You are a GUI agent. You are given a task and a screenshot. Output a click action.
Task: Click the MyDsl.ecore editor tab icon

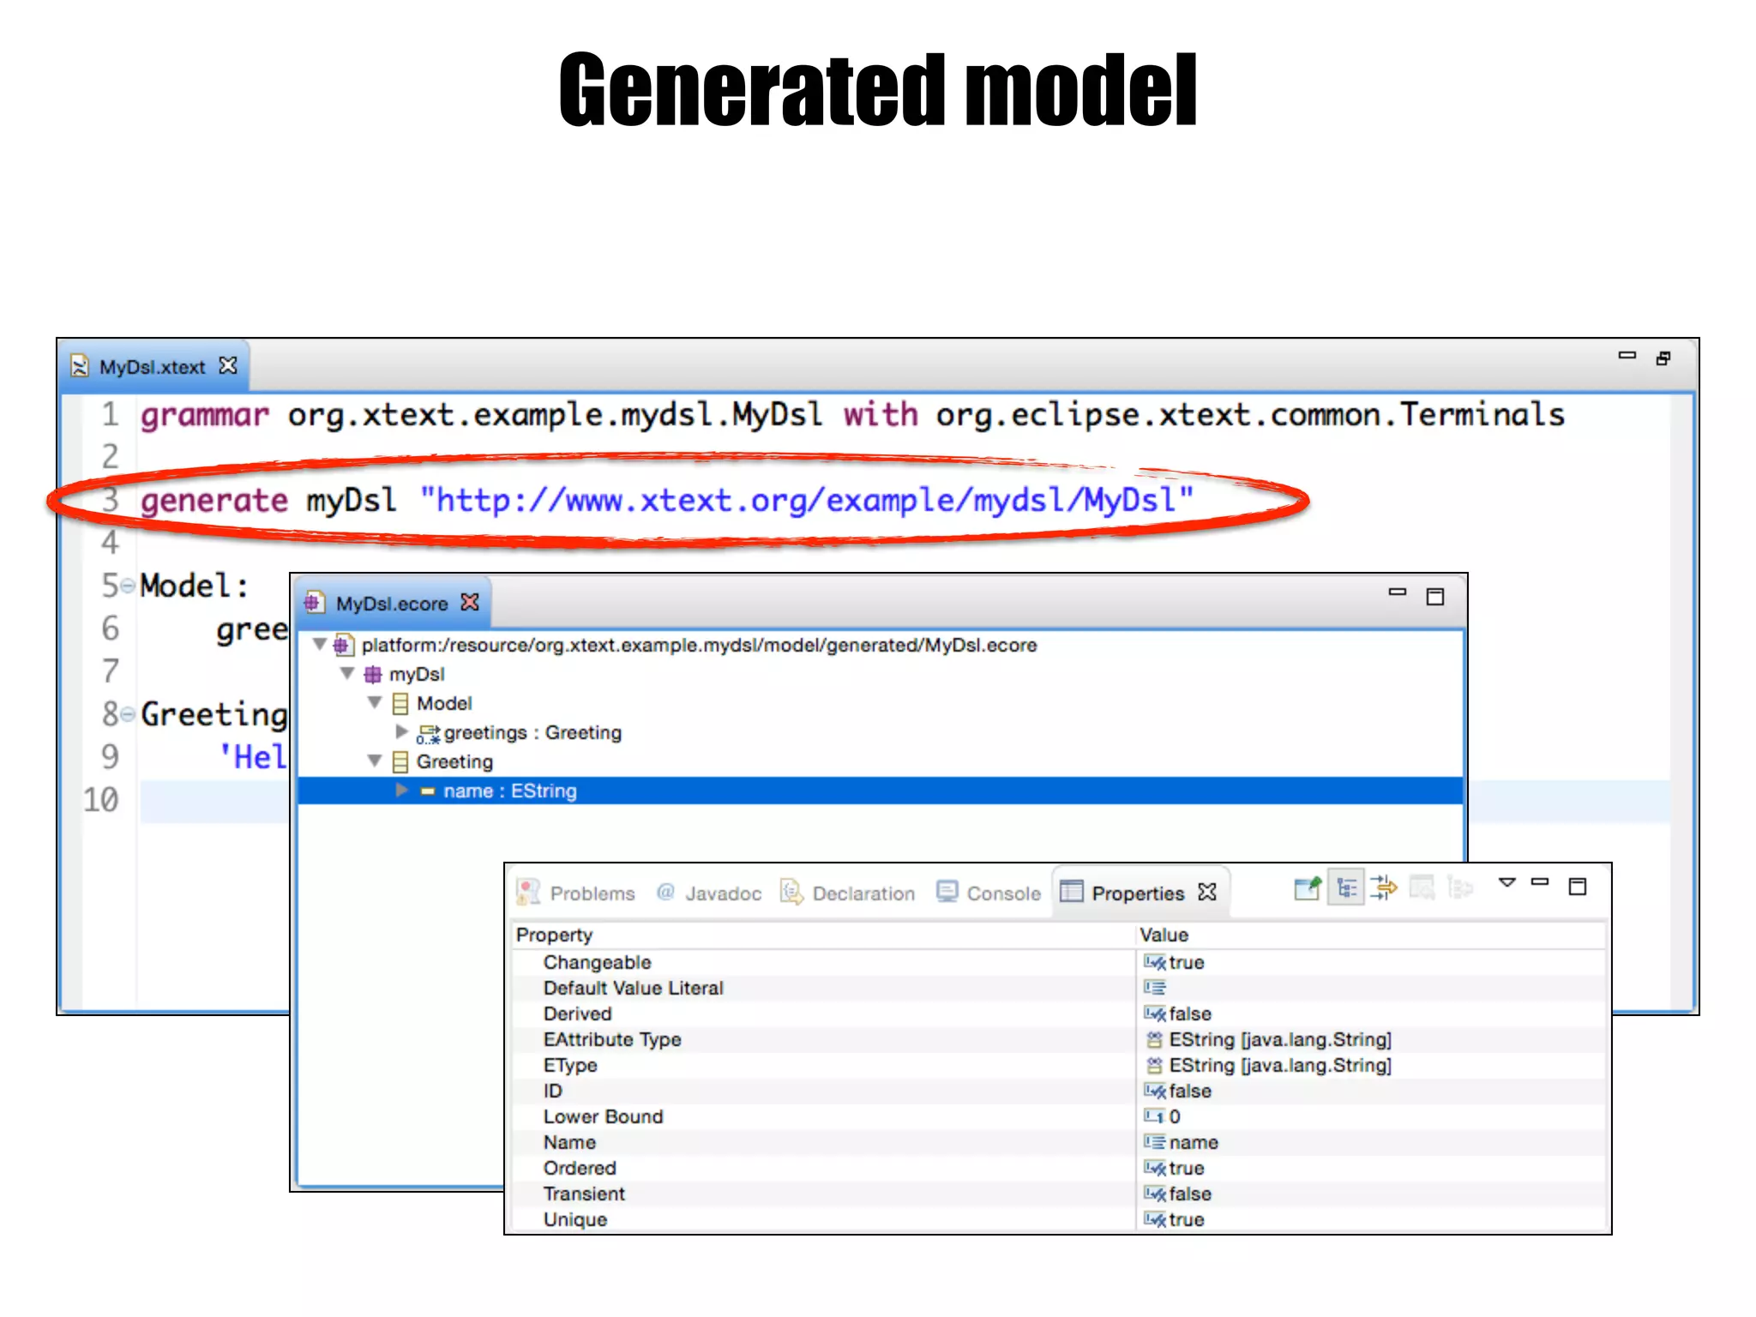pyautogui.click(x=315, y=603)
